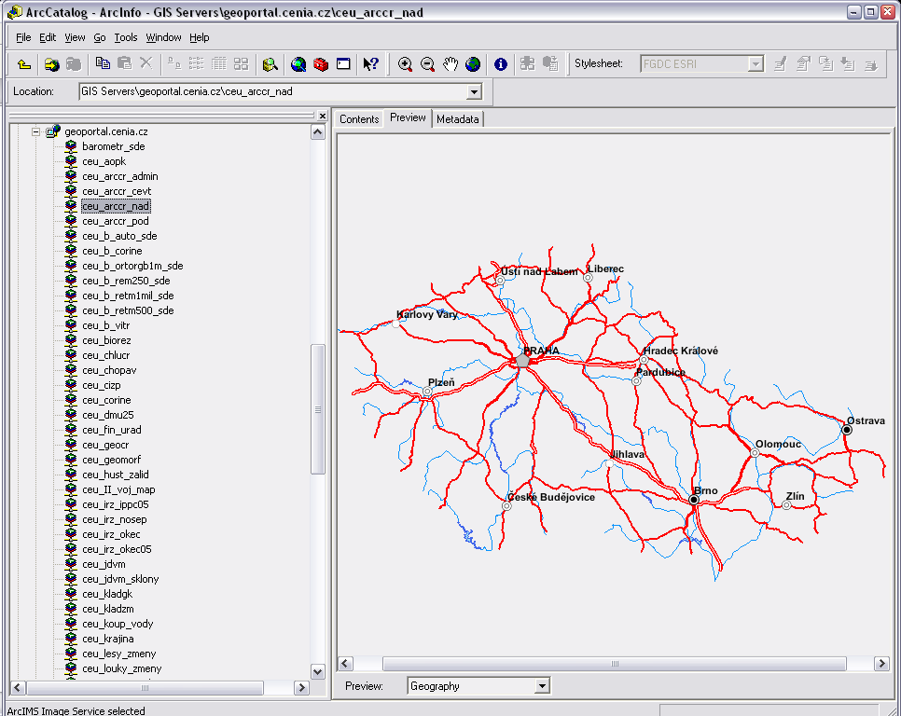
Task: Click the Import Metadata icon
Action: click(x=848, y=63)
